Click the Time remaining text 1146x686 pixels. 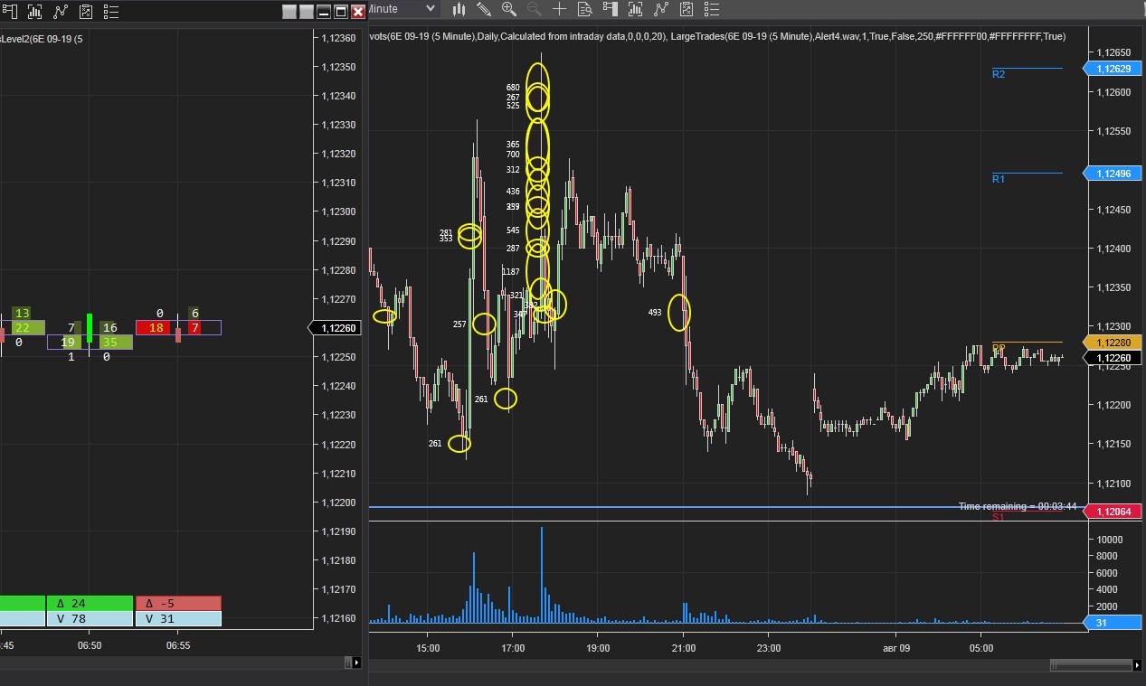(1018, 506)
